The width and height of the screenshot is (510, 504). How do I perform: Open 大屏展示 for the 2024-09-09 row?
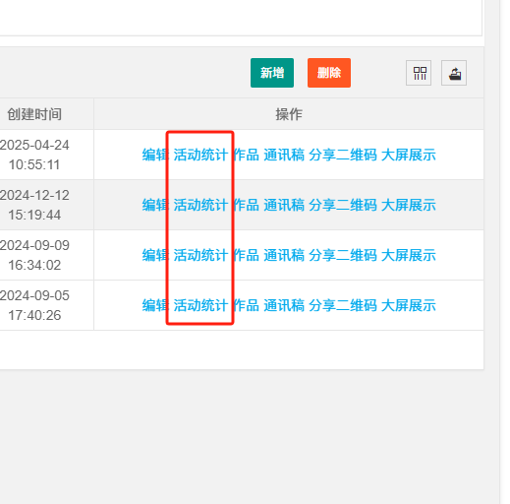pos(409,255)
